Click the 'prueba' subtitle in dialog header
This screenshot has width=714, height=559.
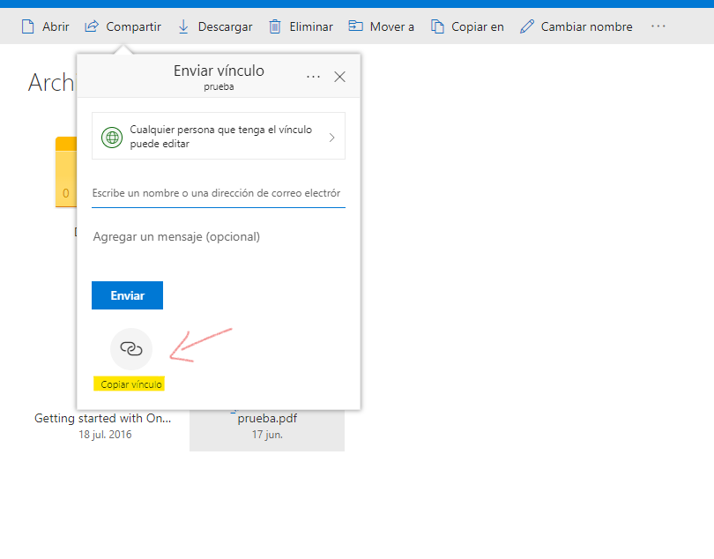tap(219, 86)
